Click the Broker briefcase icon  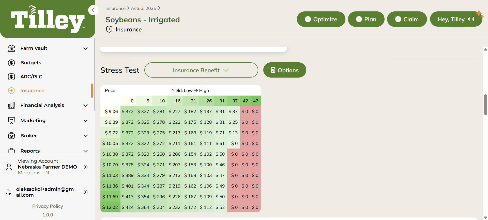(11, 136)
